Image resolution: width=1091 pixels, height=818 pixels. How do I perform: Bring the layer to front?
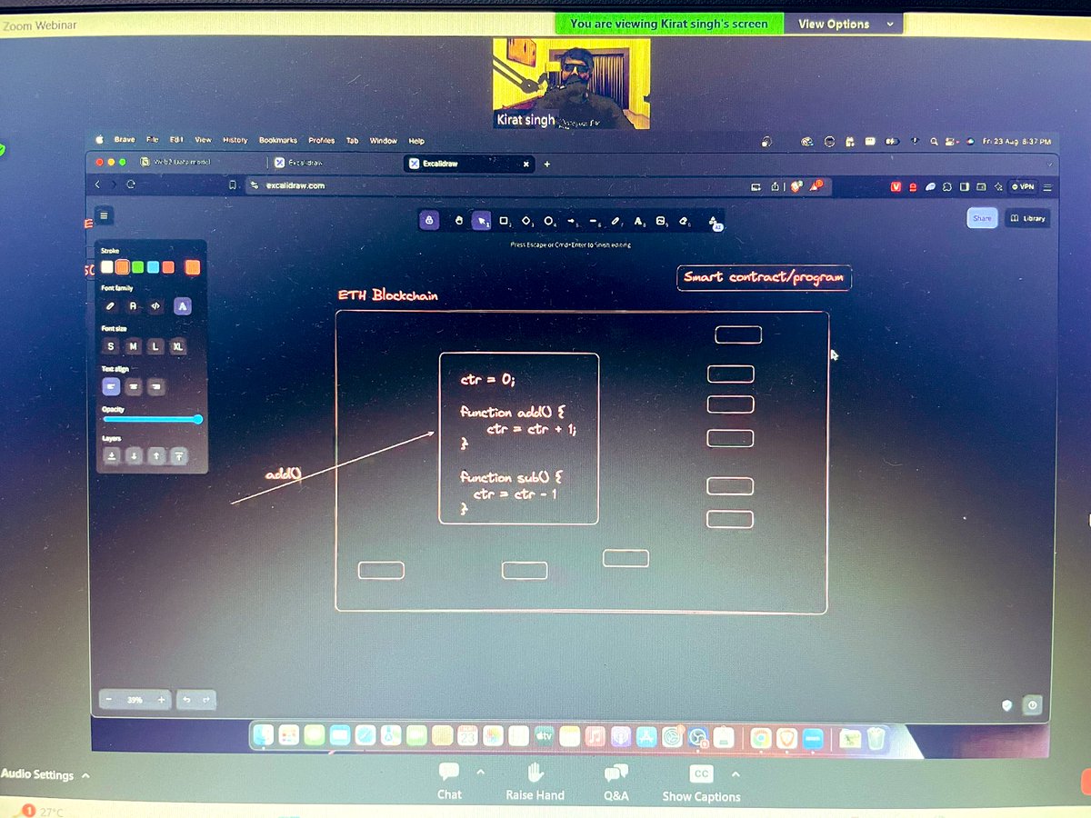179,456
